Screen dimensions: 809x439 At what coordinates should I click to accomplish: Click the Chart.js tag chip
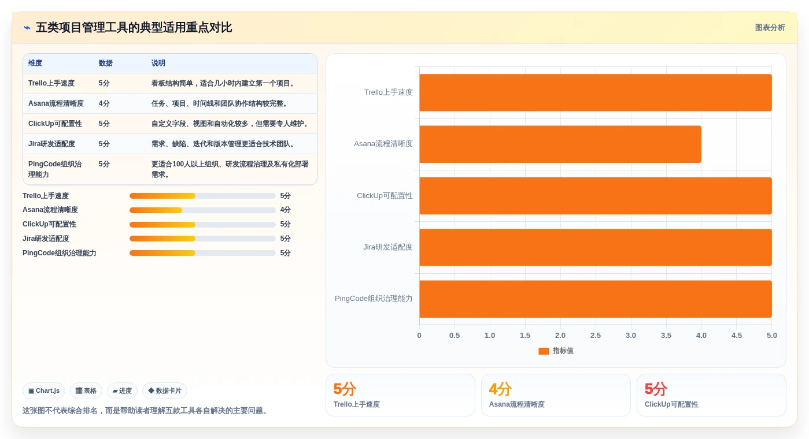(x=44, y=391)
